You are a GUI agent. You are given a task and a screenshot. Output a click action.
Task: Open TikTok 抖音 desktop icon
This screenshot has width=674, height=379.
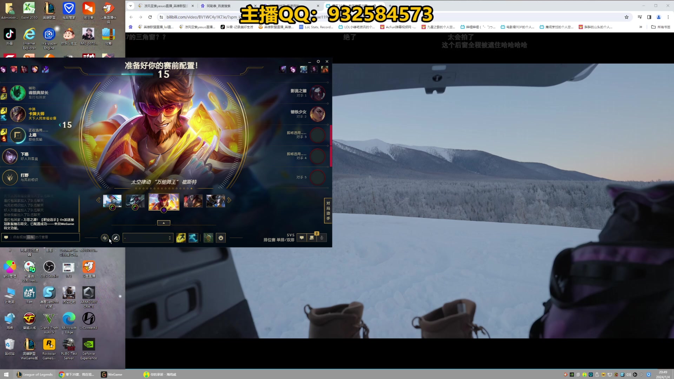point(9,36)
